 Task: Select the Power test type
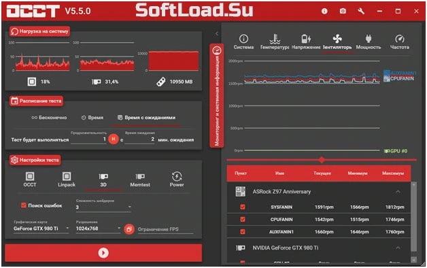point(177,180)
